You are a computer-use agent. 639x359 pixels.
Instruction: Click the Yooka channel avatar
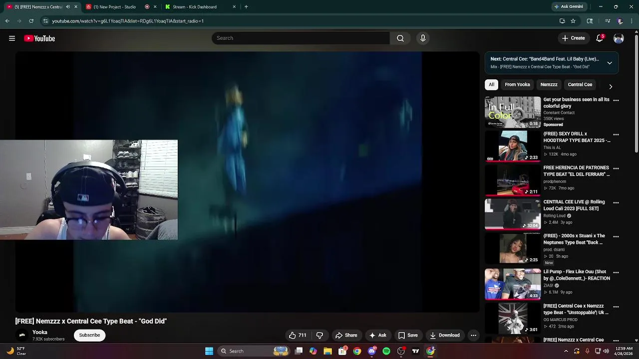pyautogui.click(x=22, y=335)
